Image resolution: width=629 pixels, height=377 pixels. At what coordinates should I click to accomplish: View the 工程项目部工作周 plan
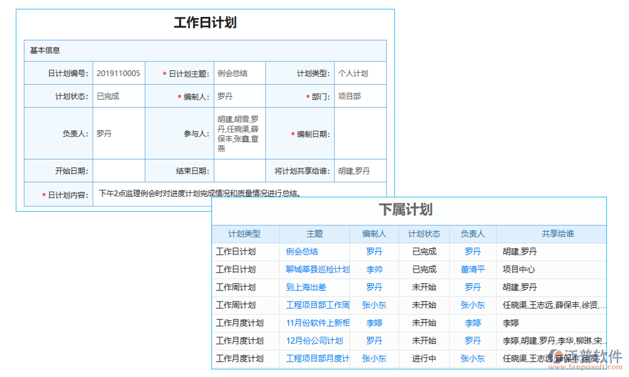[316, 305]
